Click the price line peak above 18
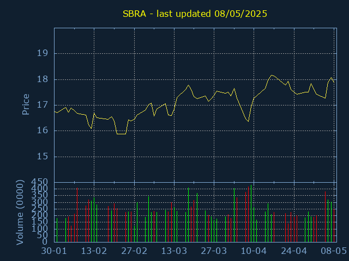This screenshot has height=261, width=349. (x=272, y=75)
